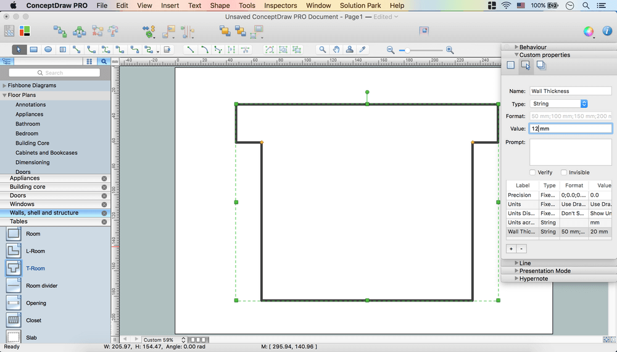Screen dimensions: 617x352
Task: Click the library Search field
Action: click(x=54, y=73)
